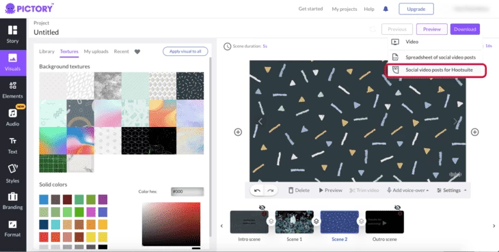Switch to My uploads tab

tap(96, 51)
